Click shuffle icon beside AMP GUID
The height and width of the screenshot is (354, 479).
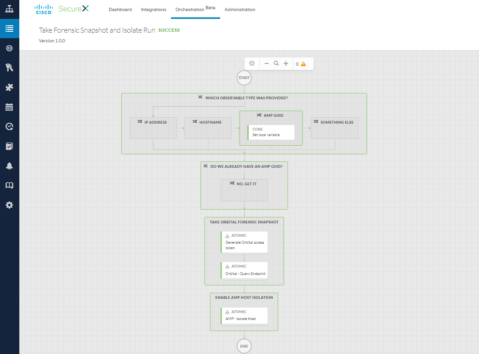tap(259, 115)
